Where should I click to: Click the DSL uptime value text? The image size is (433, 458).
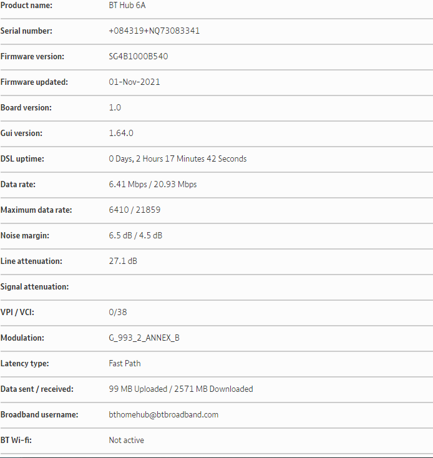coord(178,158)
